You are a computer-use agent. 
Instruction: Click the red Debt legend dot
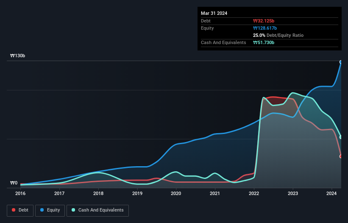click(14, 210)
